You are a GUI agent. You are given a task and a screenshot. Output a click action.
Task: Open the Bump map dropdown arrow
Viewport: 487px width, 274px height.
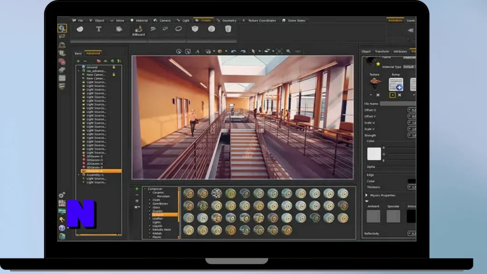pyautogui.click(x=392, y=95)
